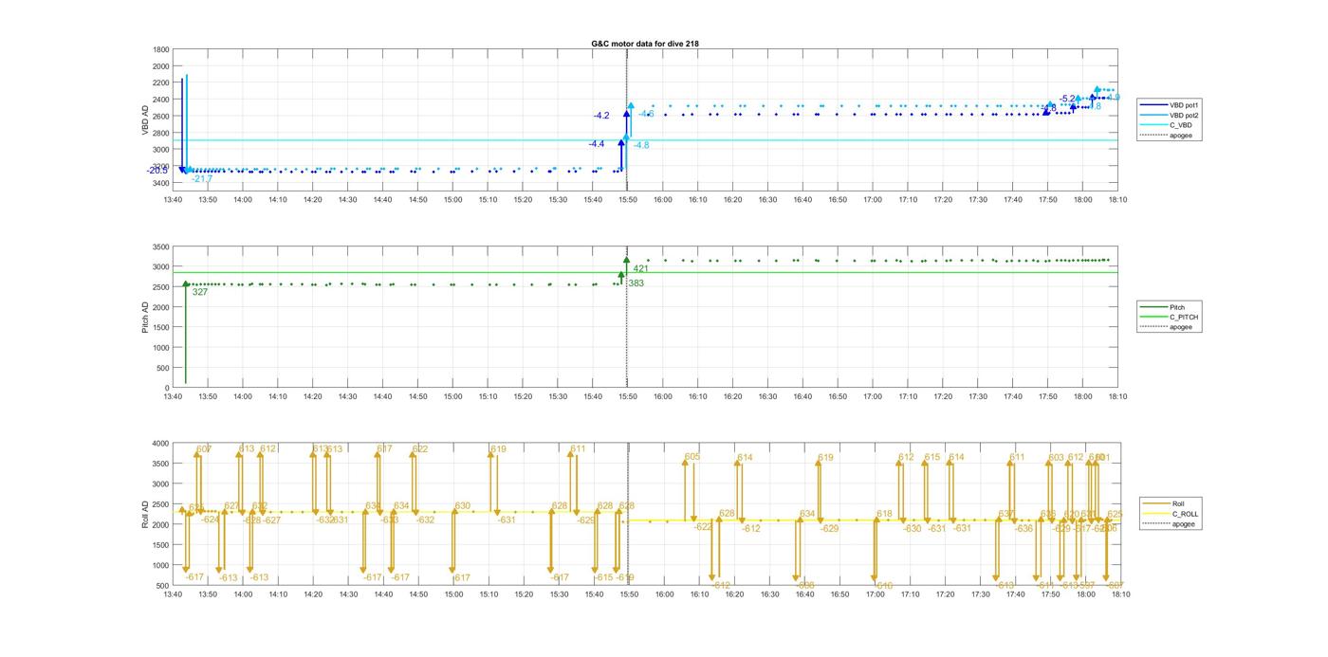The width and height of the screenshot is (1328, 657).
Task: Click the "-5.2" VBD data label
Action: click(1068, 99)
